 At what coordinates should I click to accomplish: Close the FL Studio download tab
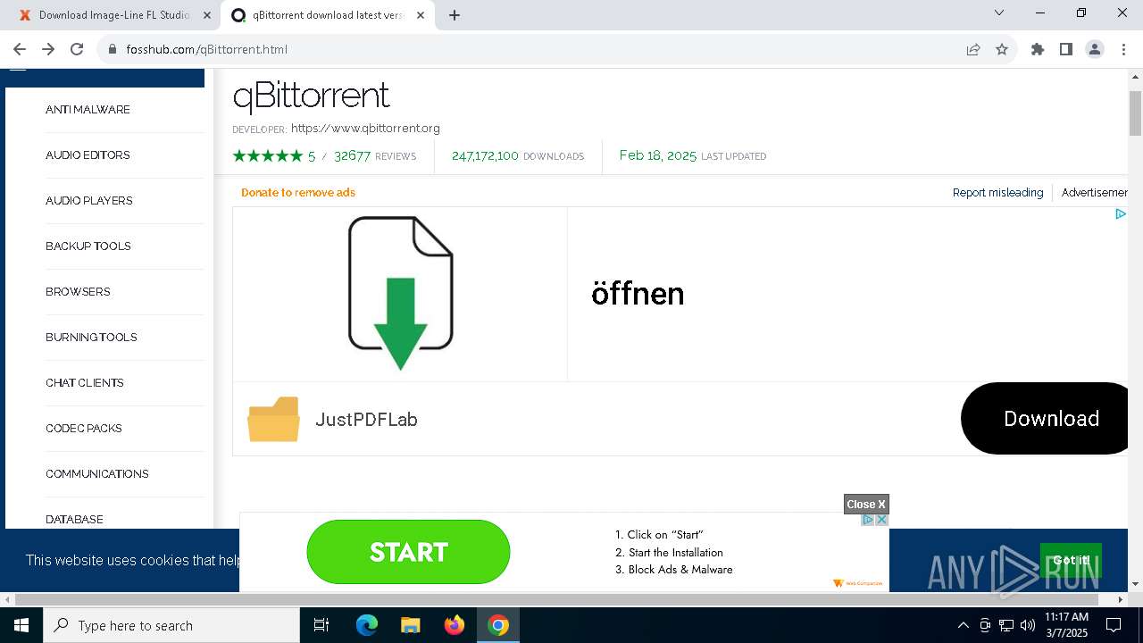pyautogui.click(x=207, y=15)
